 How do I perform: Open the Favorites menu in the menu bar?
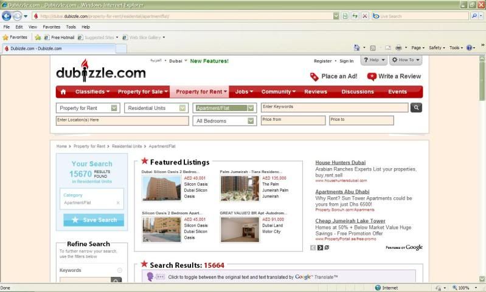(52, 27)
